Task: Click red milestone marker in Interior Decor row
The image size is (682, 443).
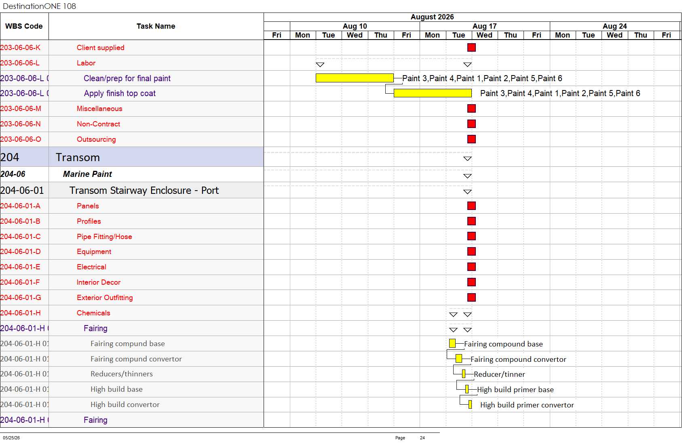Action: point(471,282)
